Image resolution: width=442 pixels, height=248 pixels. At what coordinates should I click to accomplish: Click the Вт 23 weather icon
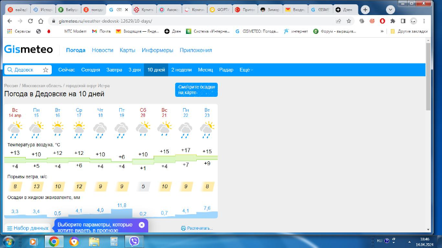pos(207,130)
